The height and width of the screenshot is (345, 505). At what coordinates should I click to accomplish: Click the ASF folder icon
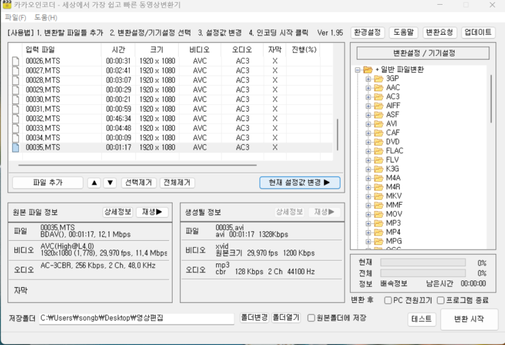click(x=379, y=115)
